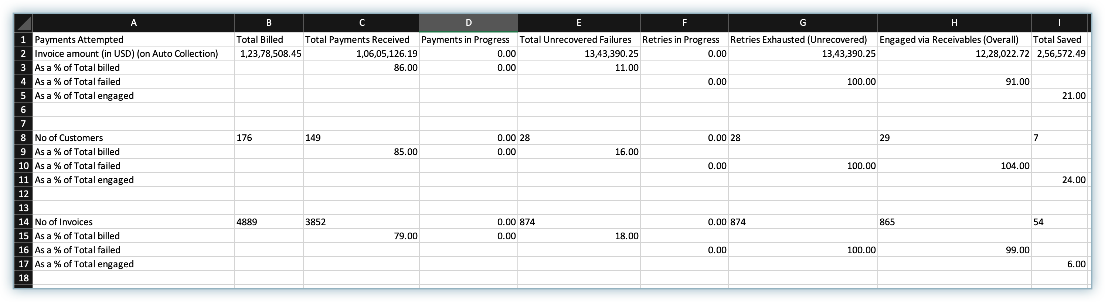Image resolution: width=1105 pixels, height=302 pixels.
Task: Click 'Total Unrecovered Failures' cell
Action: (579, 40)
